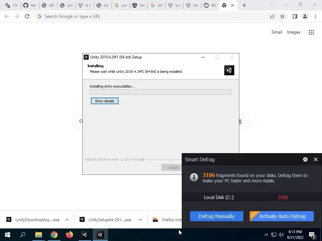Open the Firefox Installer download item
The image size is (322, 241).
pyautogui.click(x=167, y=220)
